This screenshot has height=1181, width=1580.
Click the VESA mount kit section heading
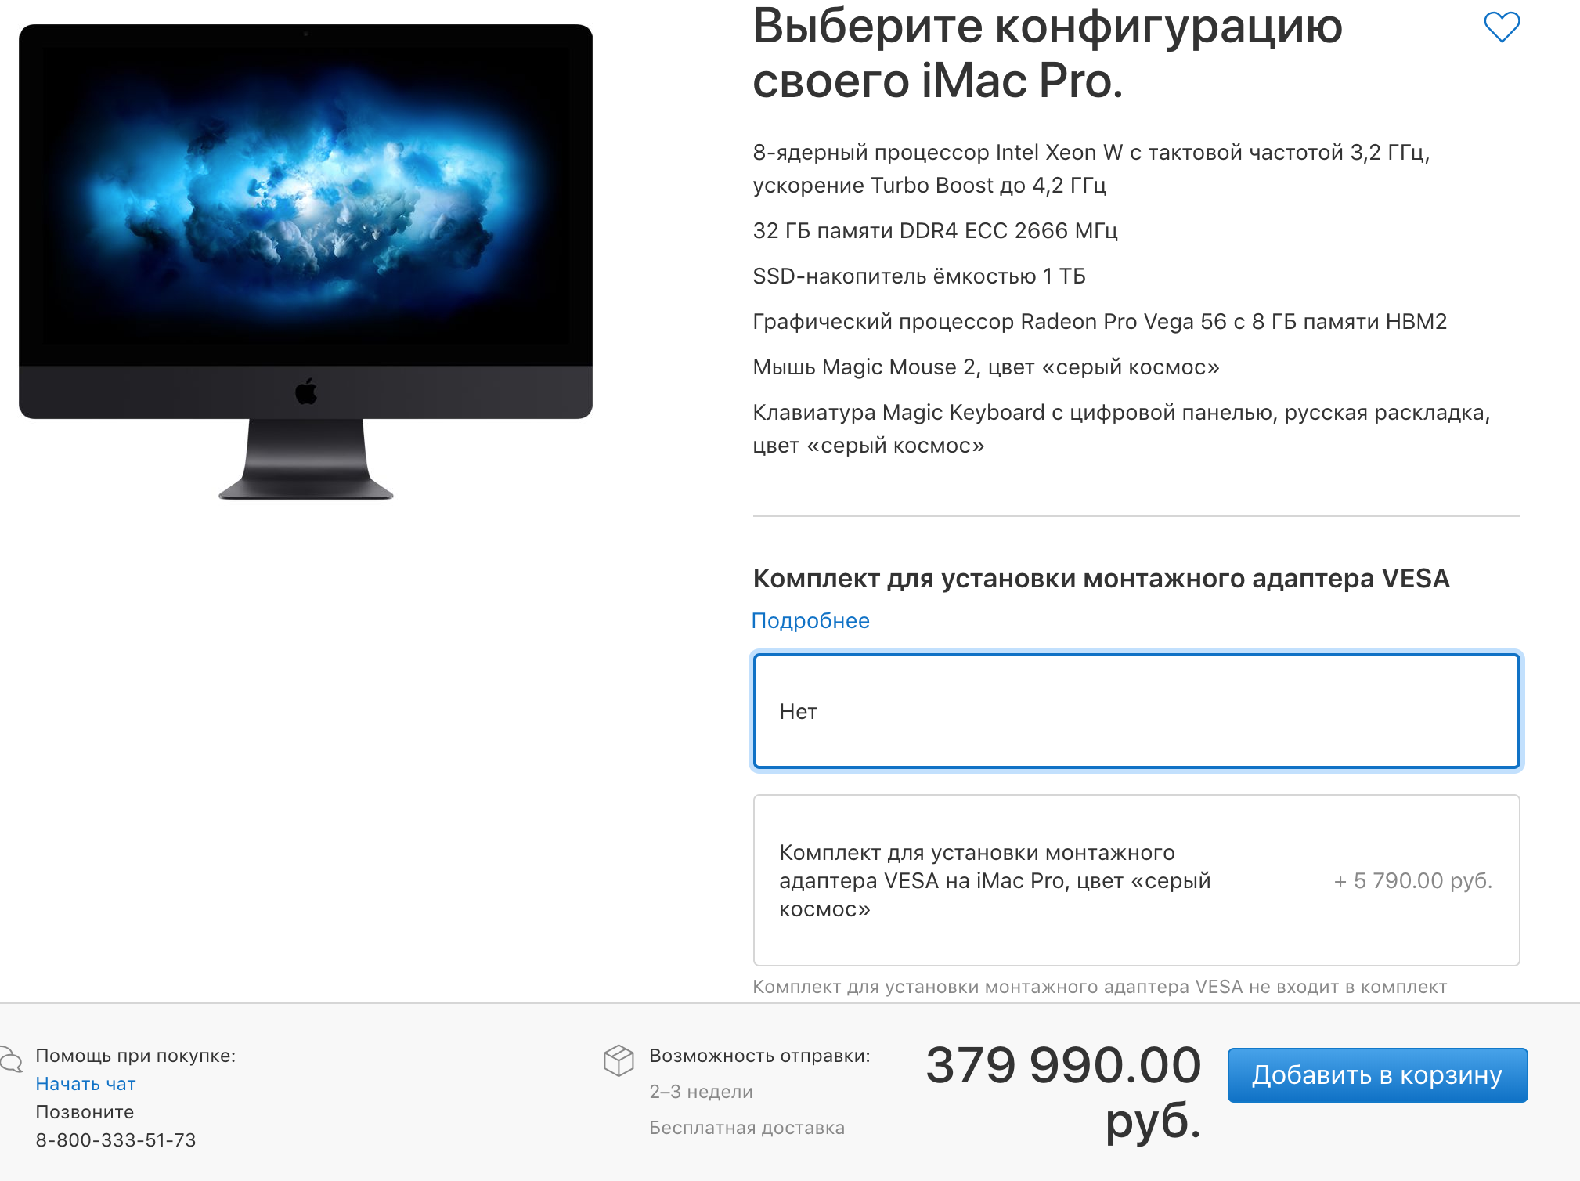click(1101, 579)
